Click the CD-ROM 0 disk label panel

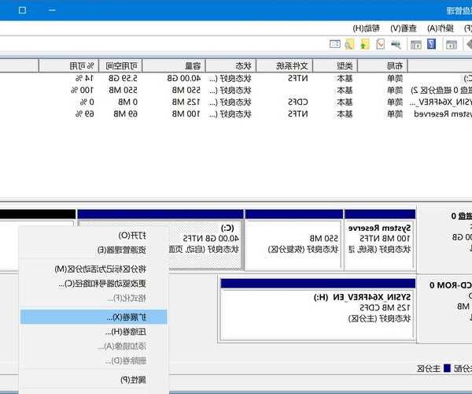click(445, 309)
